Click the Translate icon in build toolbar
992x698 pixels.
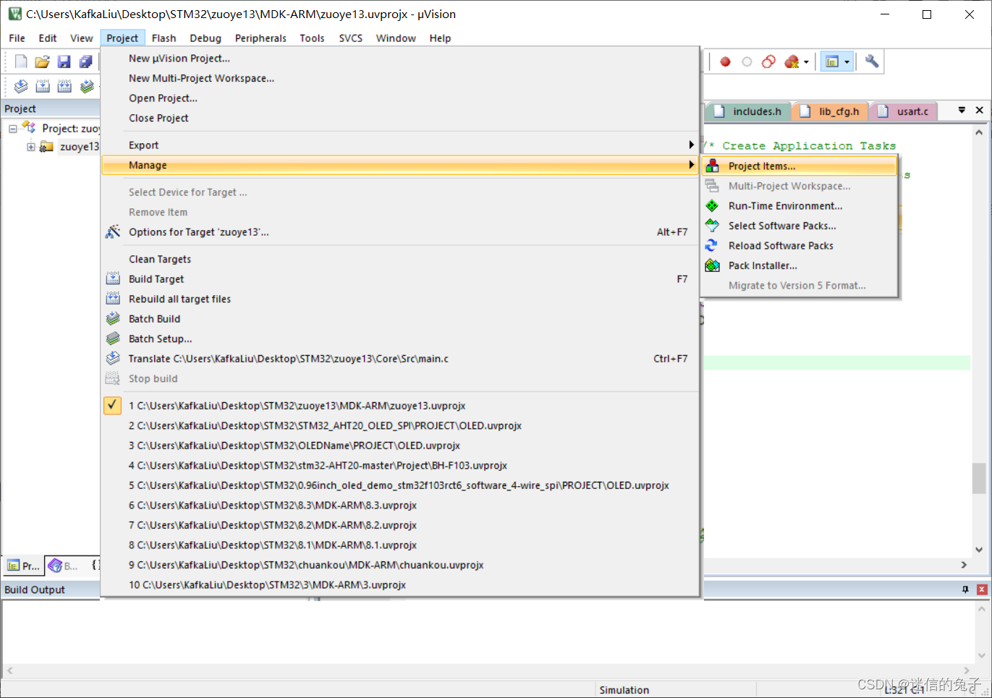pos(21,86)
